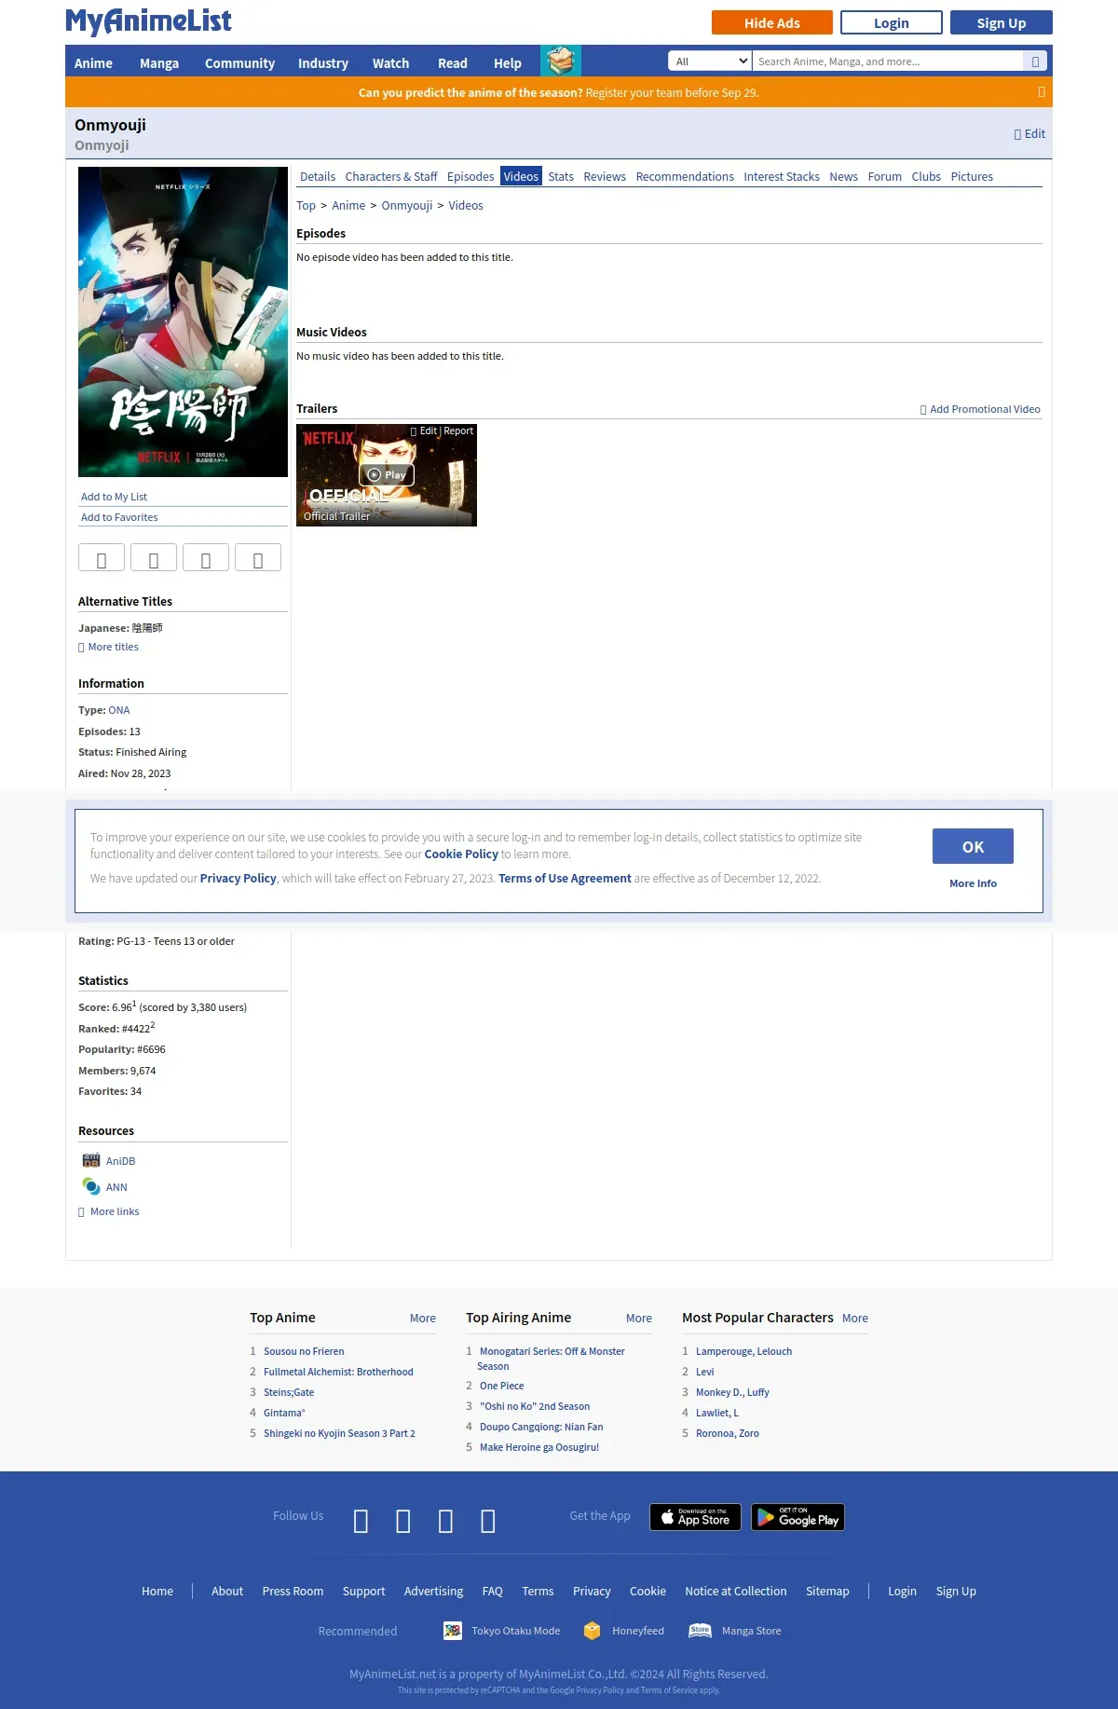
Task: Switch to the Pictures tab
Action: 972,176
